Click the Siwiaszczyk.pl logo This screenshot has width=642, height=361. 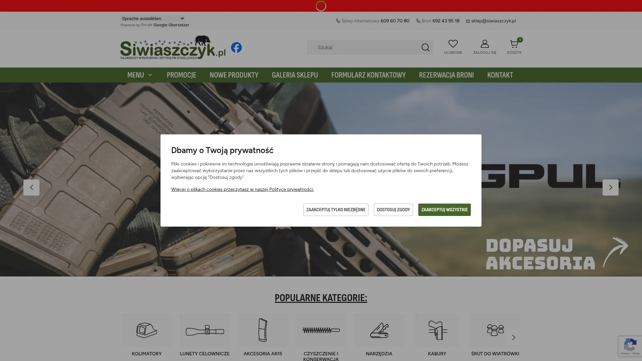pyautogui.click(x=173, y=47)
